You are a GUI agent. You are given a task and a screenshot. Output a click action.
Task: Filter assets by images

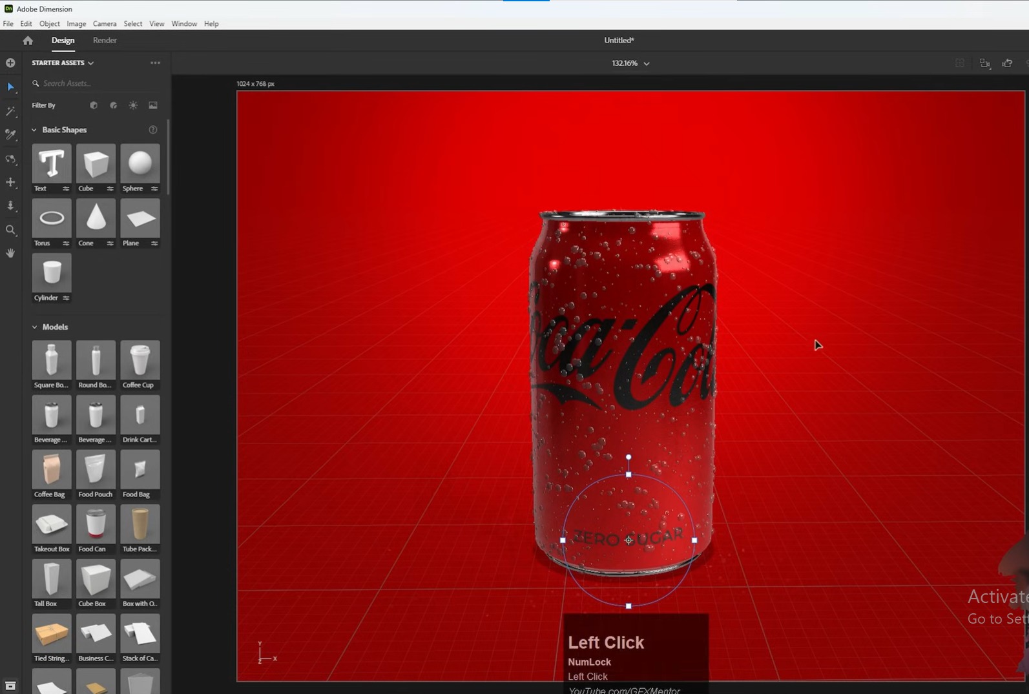pyautogui.click(x=153, y=105)
